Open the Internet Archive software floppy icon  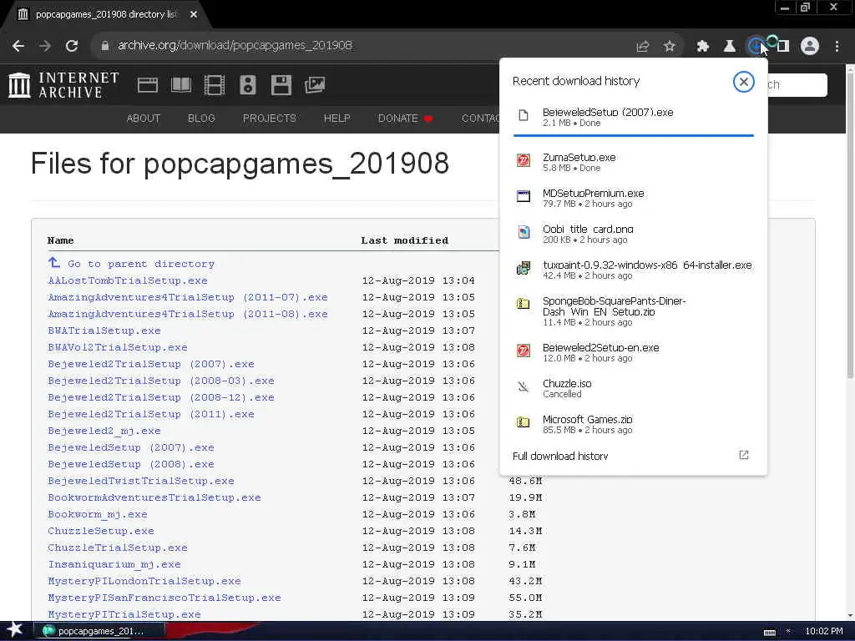(x=281, y=85)
